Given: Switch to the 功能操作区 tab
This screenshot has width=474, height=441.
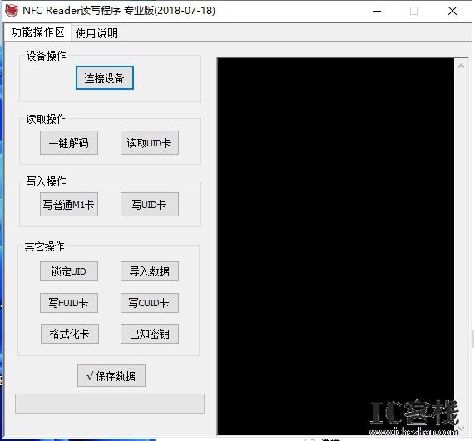Looking at the screenshot, I should tap(37, 32).
